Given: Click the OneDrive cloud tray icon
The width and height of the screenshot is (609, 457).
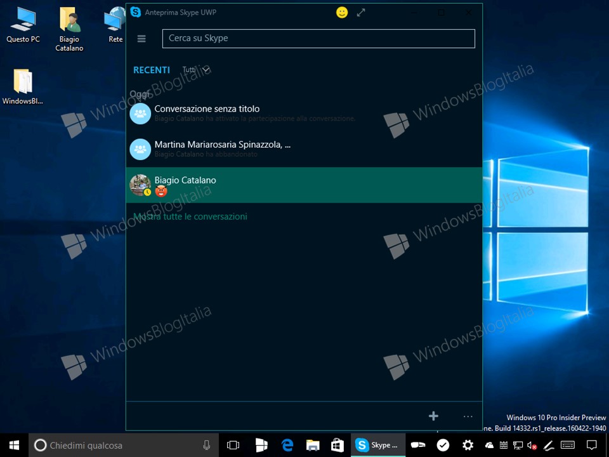Looking at the screenshot, I should coord(489,446).
